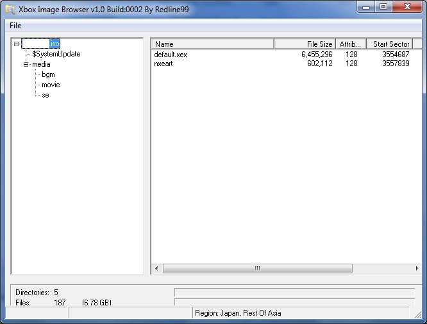Click the 187 files count
Image resolution: width=427 pixels, height=324 pixels.
pos(60,302)
